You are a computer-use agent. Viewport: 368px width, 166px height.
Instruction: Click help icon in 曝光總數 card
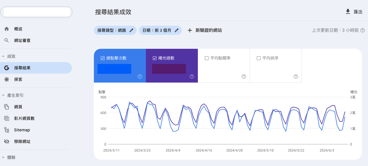point(192,77)
